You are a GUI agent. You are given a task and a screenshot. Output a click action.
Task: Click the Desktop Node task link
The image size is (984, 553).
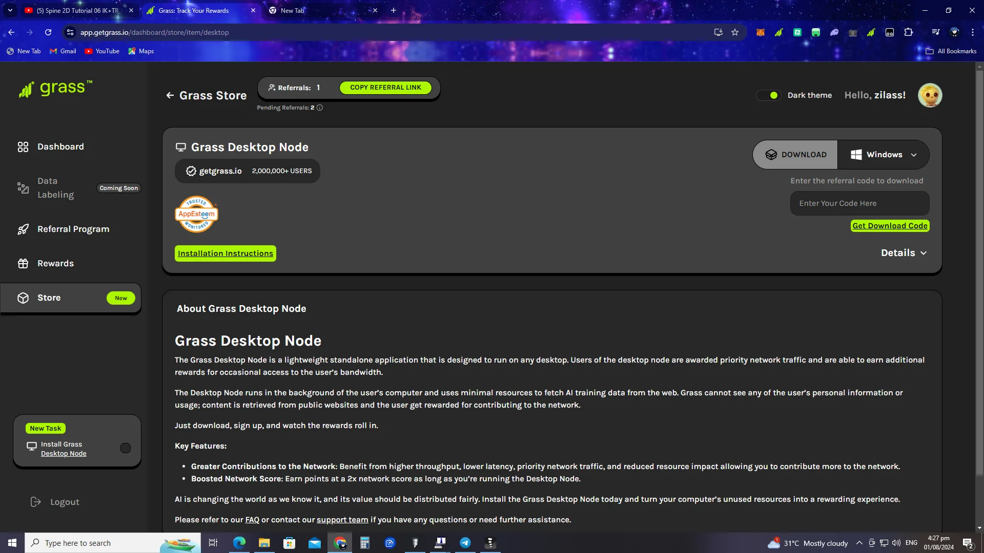[x=64, y=454]
